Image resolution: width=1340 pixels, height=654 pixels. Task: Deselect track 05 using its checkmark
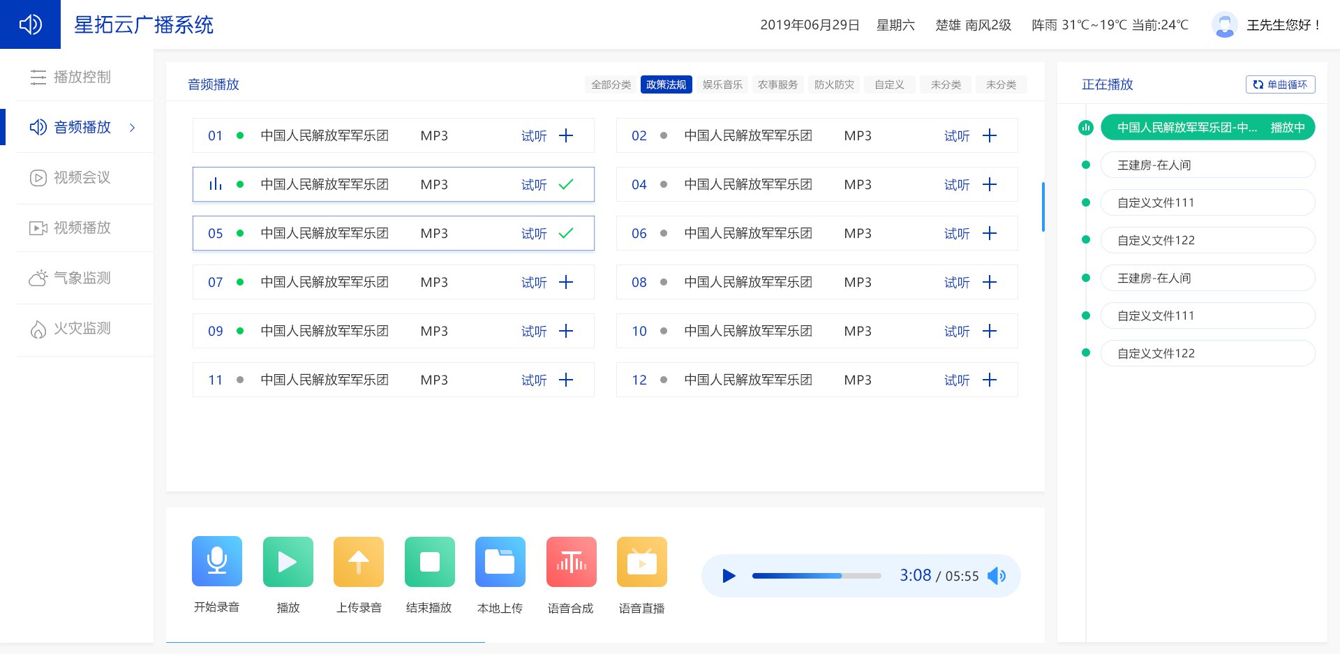[566, 233]
